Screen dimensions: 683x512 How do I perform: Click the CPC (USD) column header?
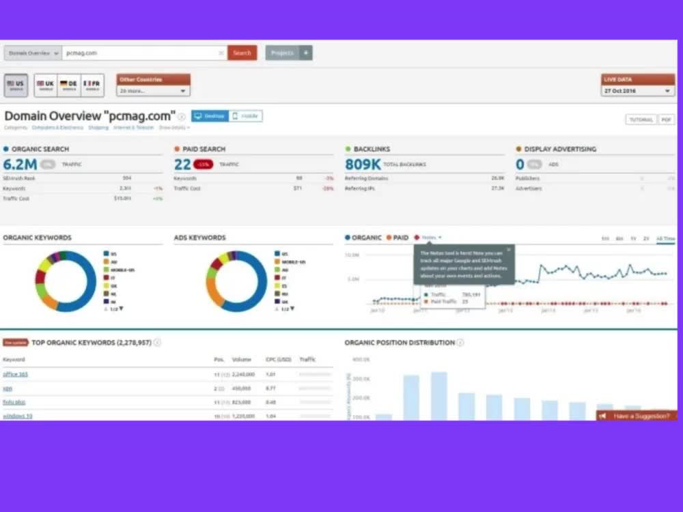pos(279,360)
